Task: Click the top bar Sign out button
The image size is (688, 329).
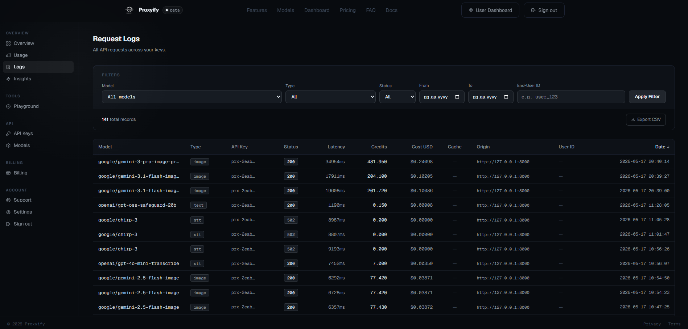Action: (544, 10)
